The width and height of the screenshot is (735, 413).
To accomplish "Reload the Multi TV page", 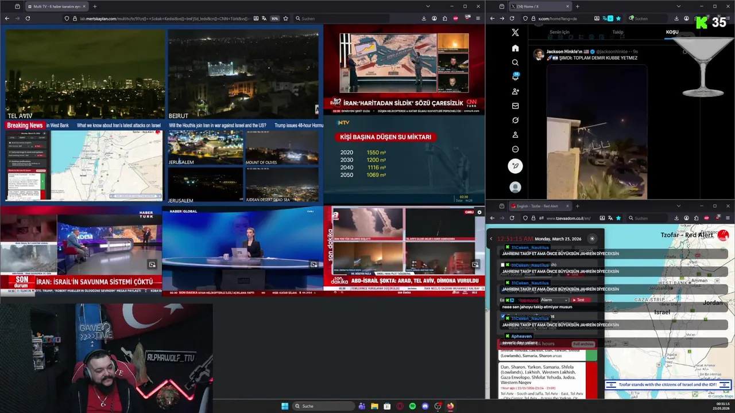I will [27, 18].
